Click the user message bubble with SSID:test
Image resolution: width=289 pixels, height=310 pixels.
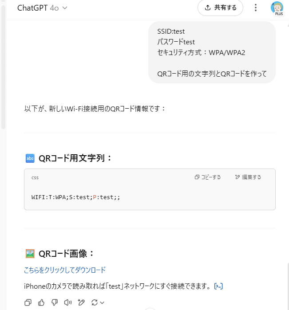pyautogui.click(x=212, y=52)
